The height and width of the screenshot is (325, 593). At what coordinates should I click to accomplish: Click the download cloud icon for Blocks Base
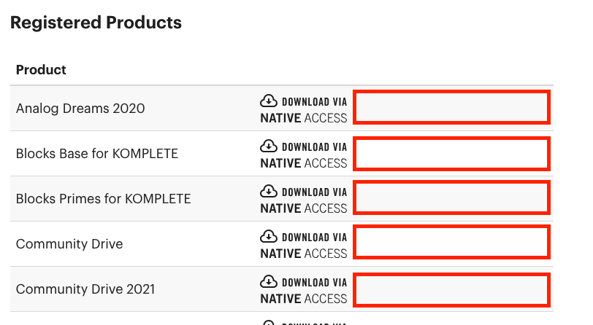pos(269,146)
